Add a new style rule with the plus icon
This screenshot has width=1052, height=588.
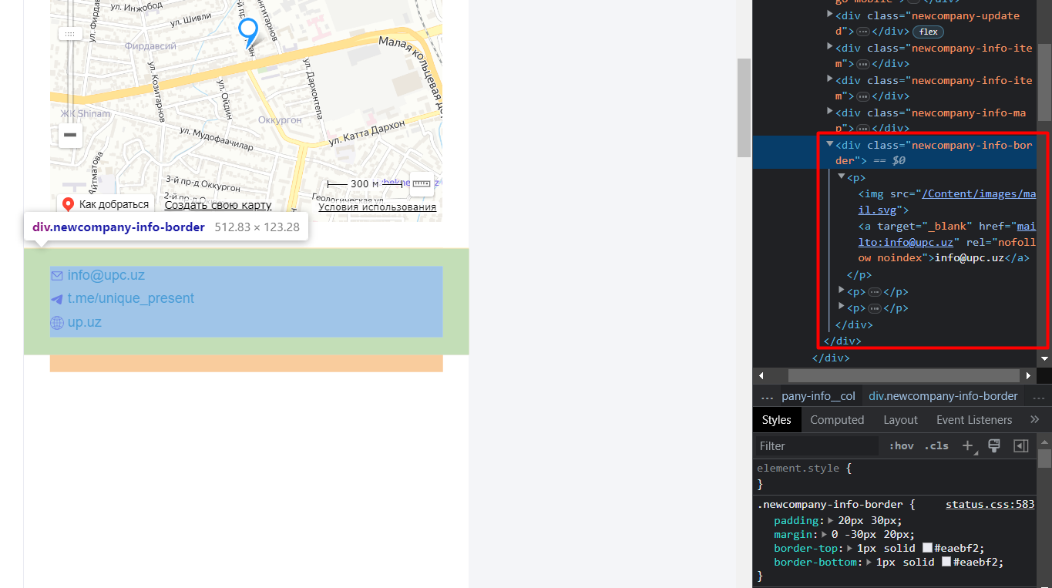[968, 445]
